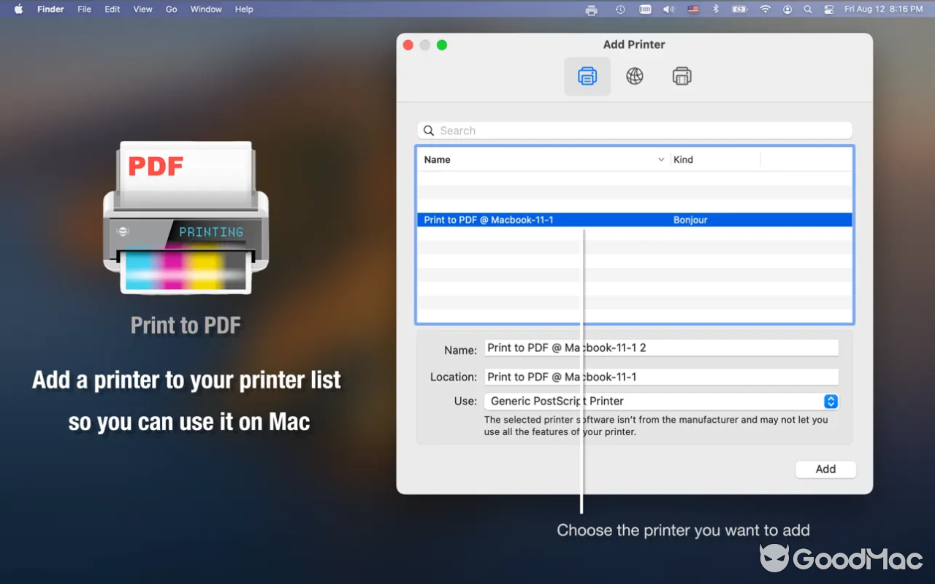Click the Control Center icon
Image resolution: width=935 pixels, height=584 pixels.
(828, 9)
